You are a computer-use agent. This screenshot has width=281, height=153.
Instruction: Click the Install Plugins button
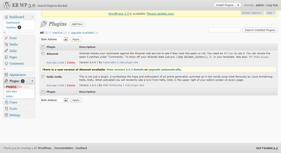click(224, 5)
